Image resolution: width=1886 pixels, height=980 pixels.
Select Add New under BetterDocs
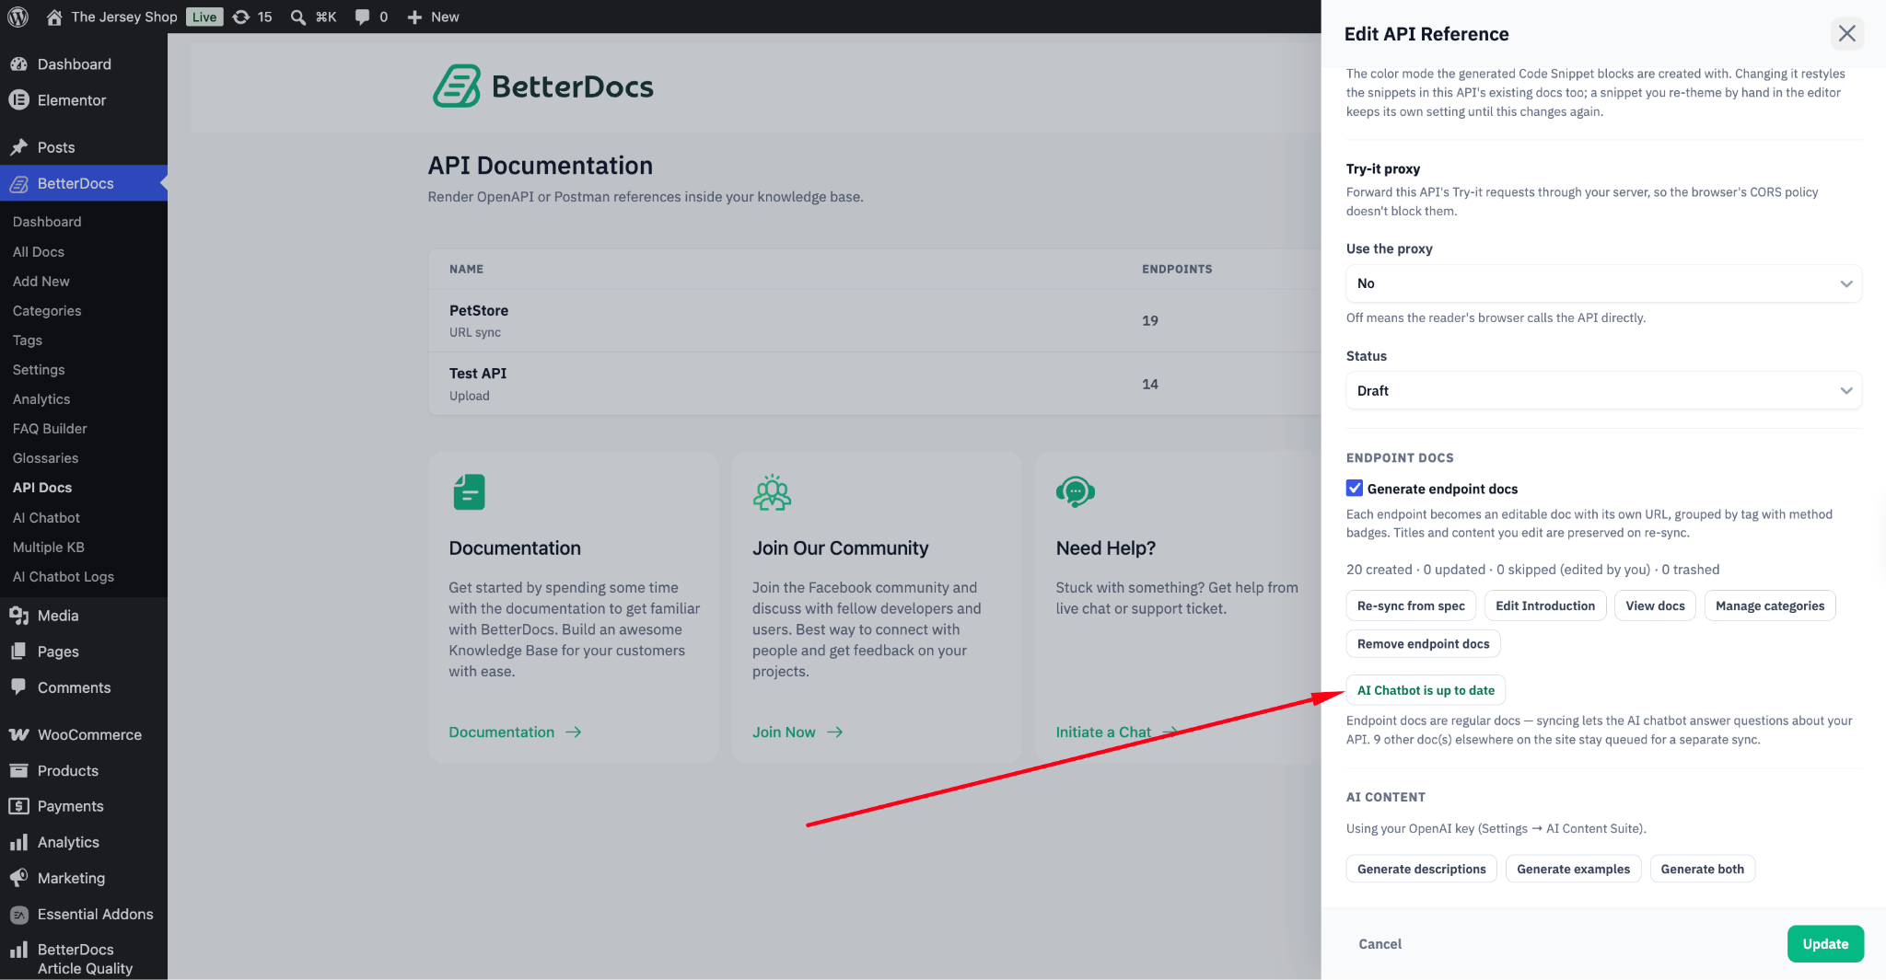click(41, 282)
